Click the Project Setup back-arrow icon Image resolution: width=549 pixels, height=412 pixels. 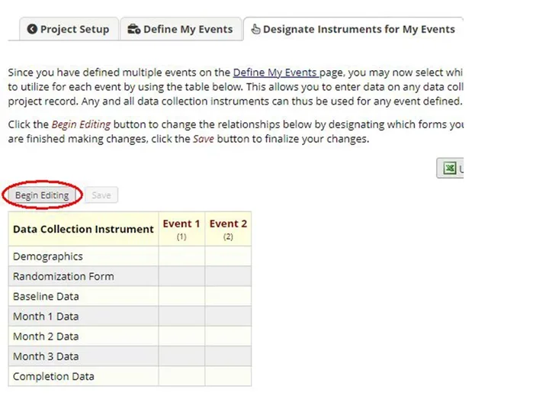point(32,30)
